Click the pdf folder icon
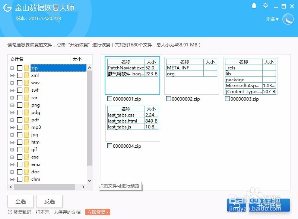The height and width of the screenshot is (219, 298). pos(26,120)
